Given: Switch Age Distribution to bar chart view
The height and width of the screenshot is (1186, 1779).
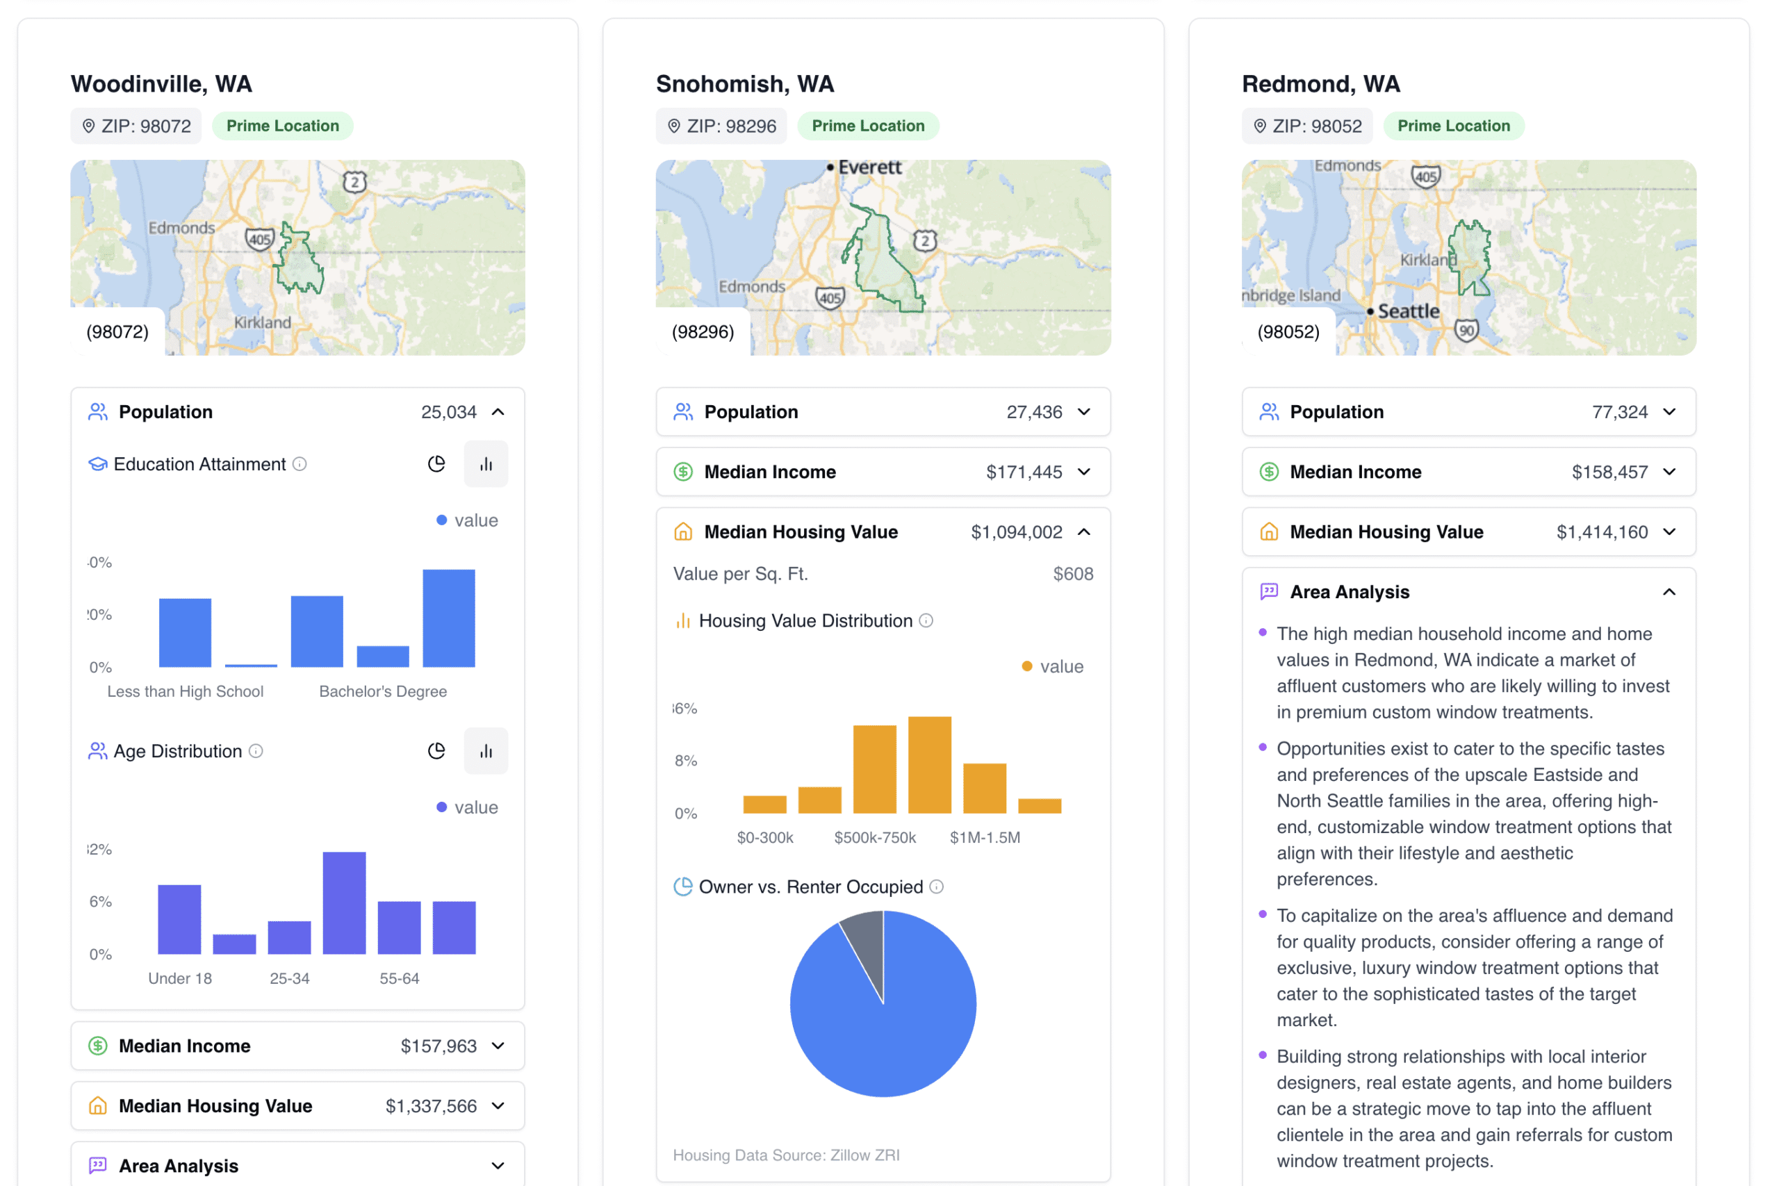Looking at the screenshot, I should pyautogui.click(x=486, y=751).
